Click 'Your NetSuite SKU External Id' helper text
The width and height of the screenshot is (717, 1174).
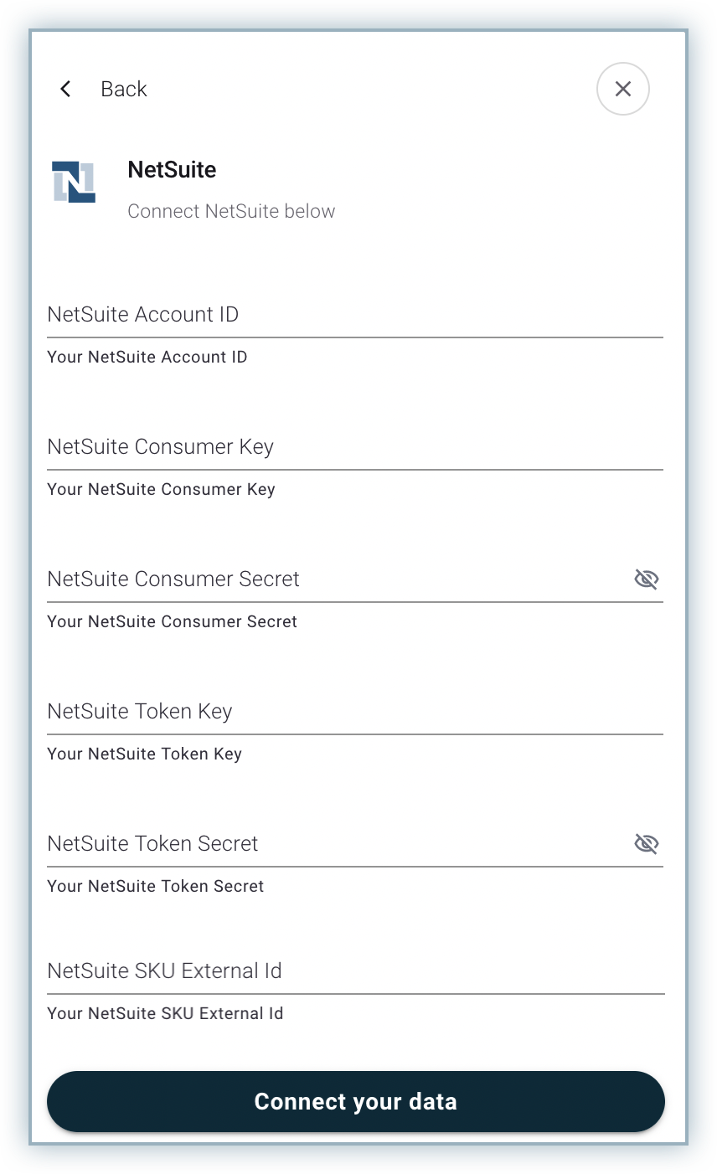click(x=165, y=1014)
